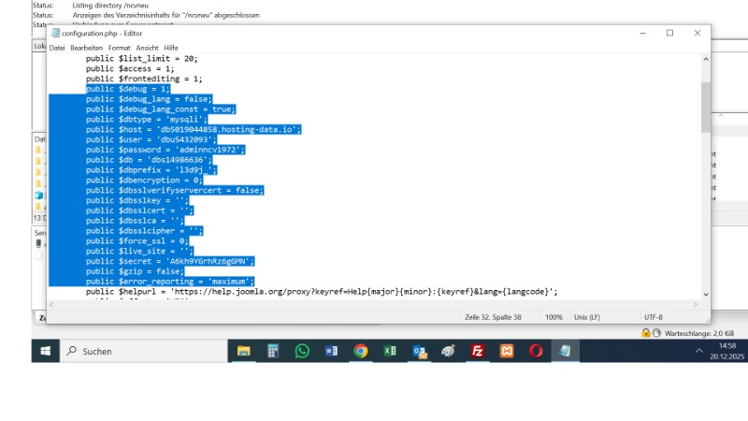Switch to Excel in the taskbar
Image resolution: width=748 pixels, height=421 pixels.
(x=389, y=351)
